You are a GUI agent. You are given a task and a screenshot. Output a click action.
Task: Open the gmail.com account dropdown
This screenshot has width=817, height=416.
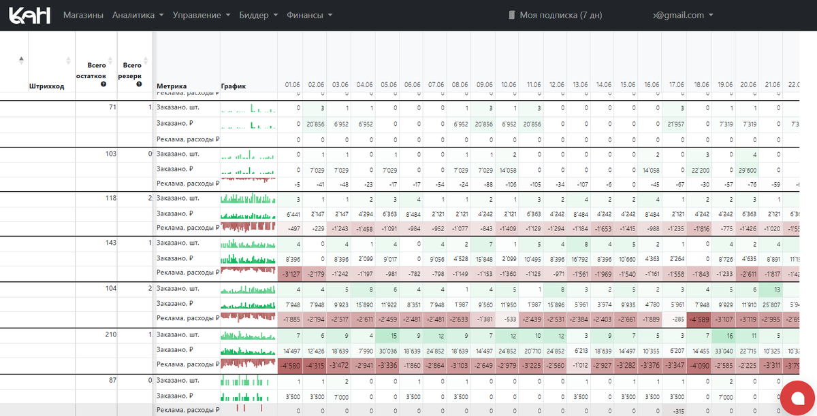(683, 15)
